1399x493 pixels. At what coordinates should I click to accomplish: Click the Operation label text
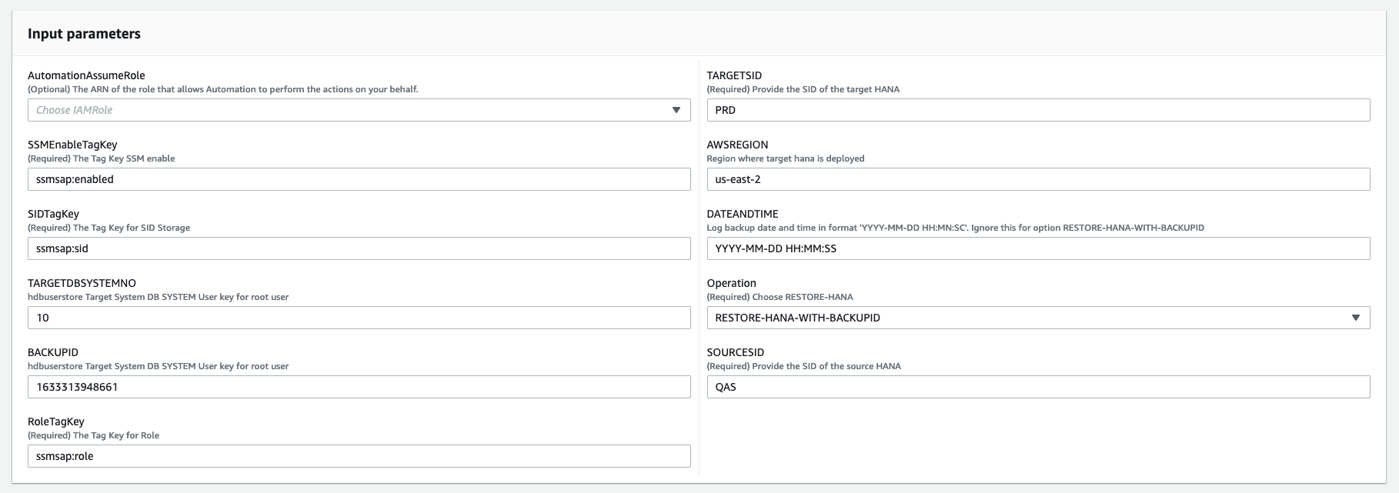pyautogui.click(x=731, y=283)
